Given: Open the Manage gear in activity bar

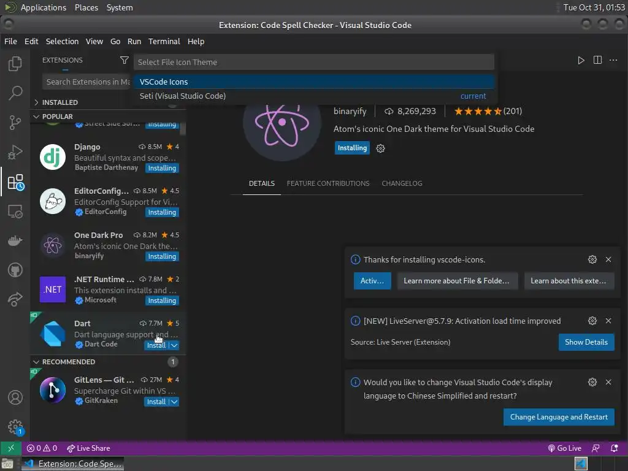Looking at the screenshot, I should coord(15,427).
